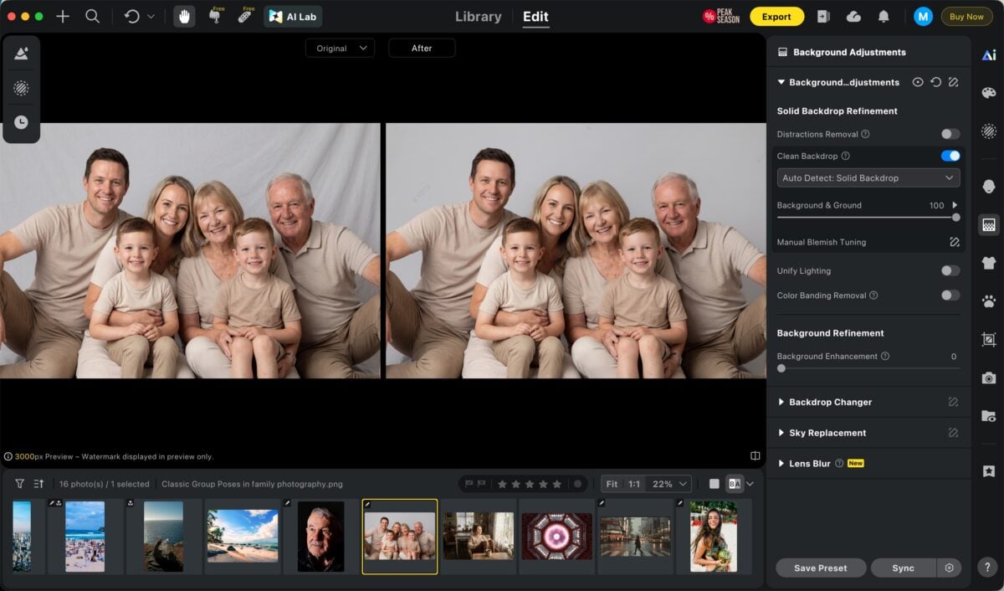Image resolution: width=1004 pixels, height=591 pixels.
Task: Open the search magnifier in top toolbar
Action: pyautogui.click(x=93, y=16)
